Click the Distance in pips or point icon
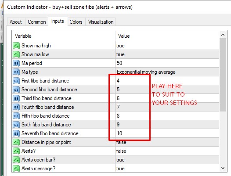 point(16,142)
